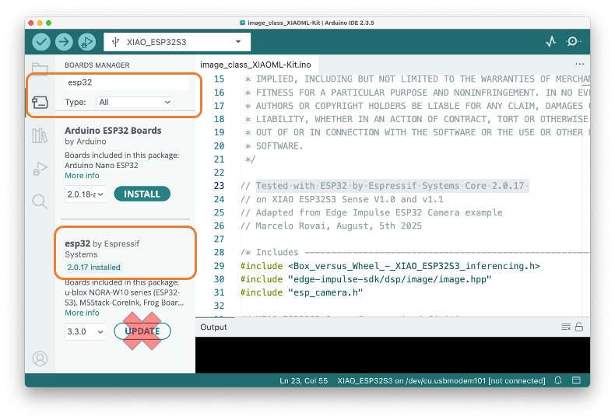Click the esp32 boards search field
This screenshot has width=615, height=420.
[x=126, y=82]
